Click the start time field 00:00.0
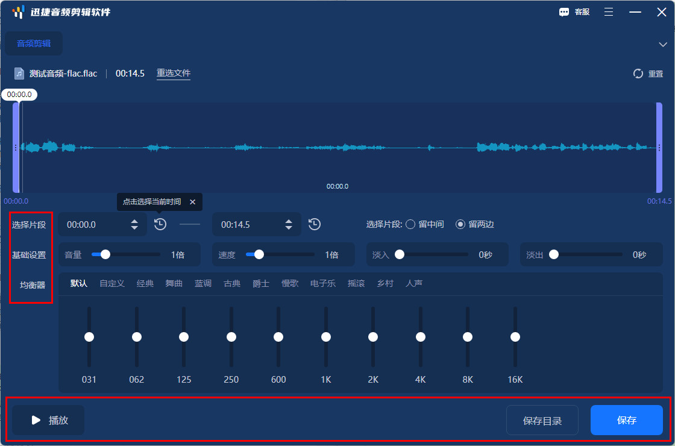The width and height of the screenshot is (675, 446). [x=102, y=224]
